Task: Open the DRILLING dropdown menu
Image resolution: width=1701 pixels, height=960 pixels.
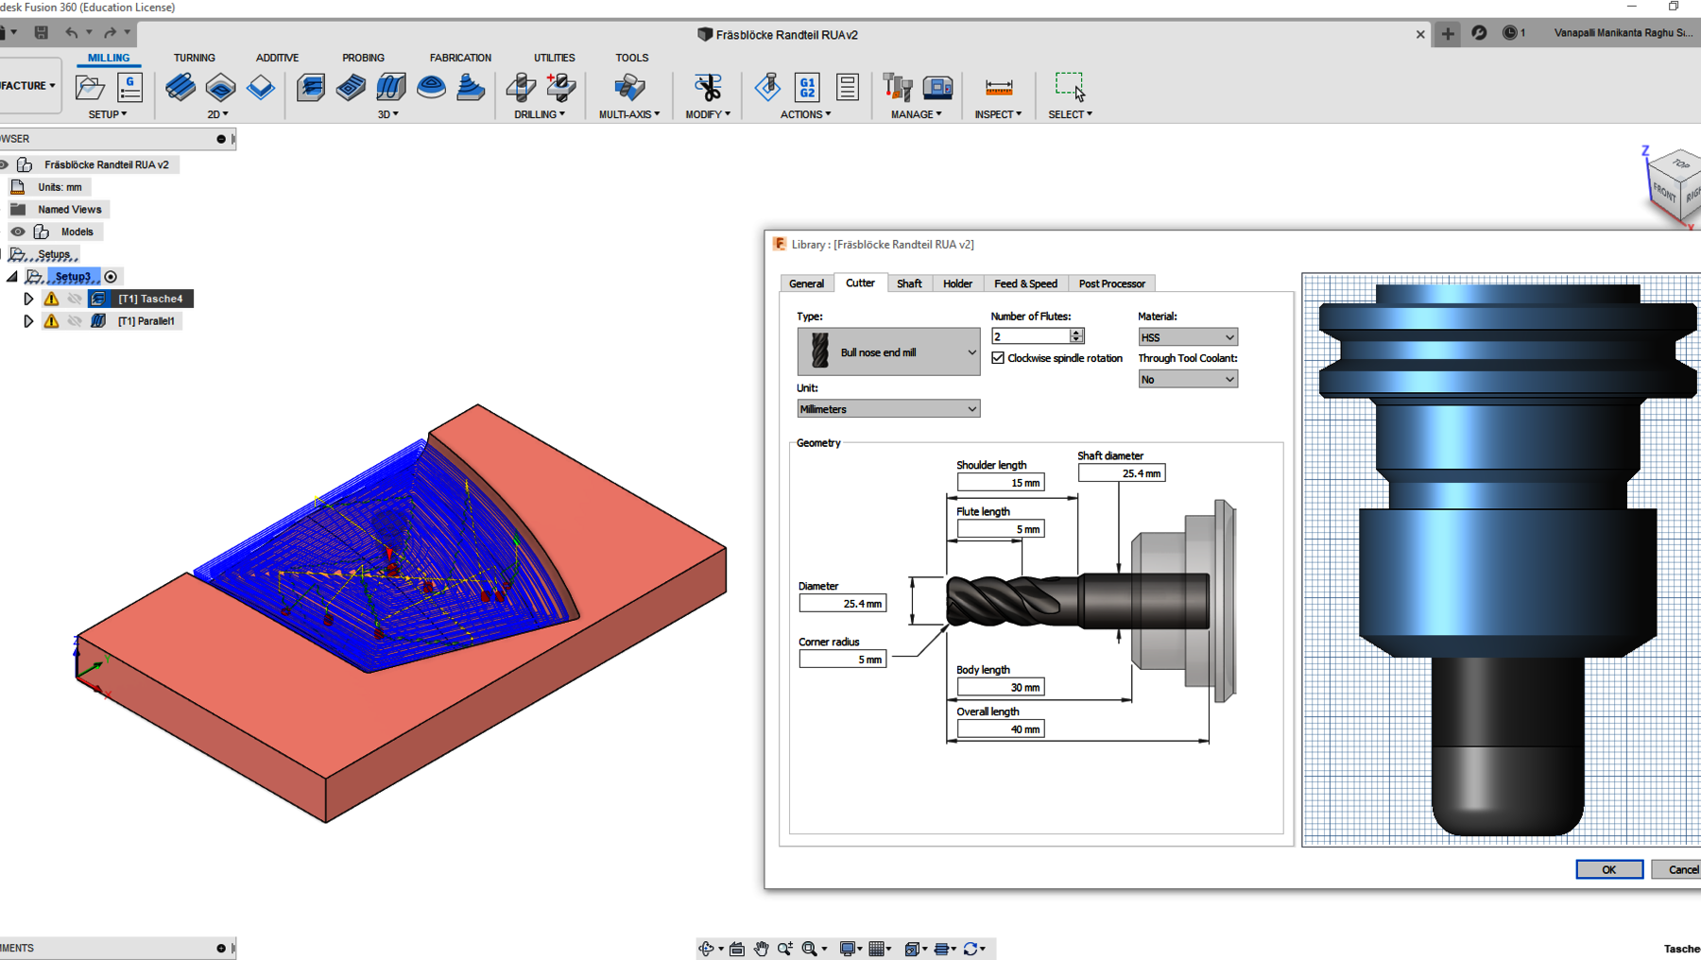Action: tap(540, 114)
